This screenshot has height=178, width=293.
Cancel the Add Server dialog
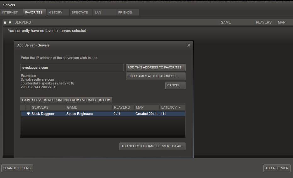175,85
